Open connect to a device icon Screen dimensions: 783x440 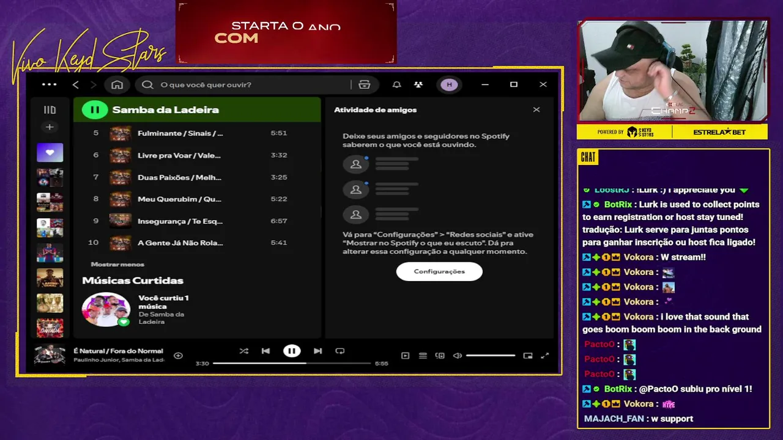click(x=440, y=356)
